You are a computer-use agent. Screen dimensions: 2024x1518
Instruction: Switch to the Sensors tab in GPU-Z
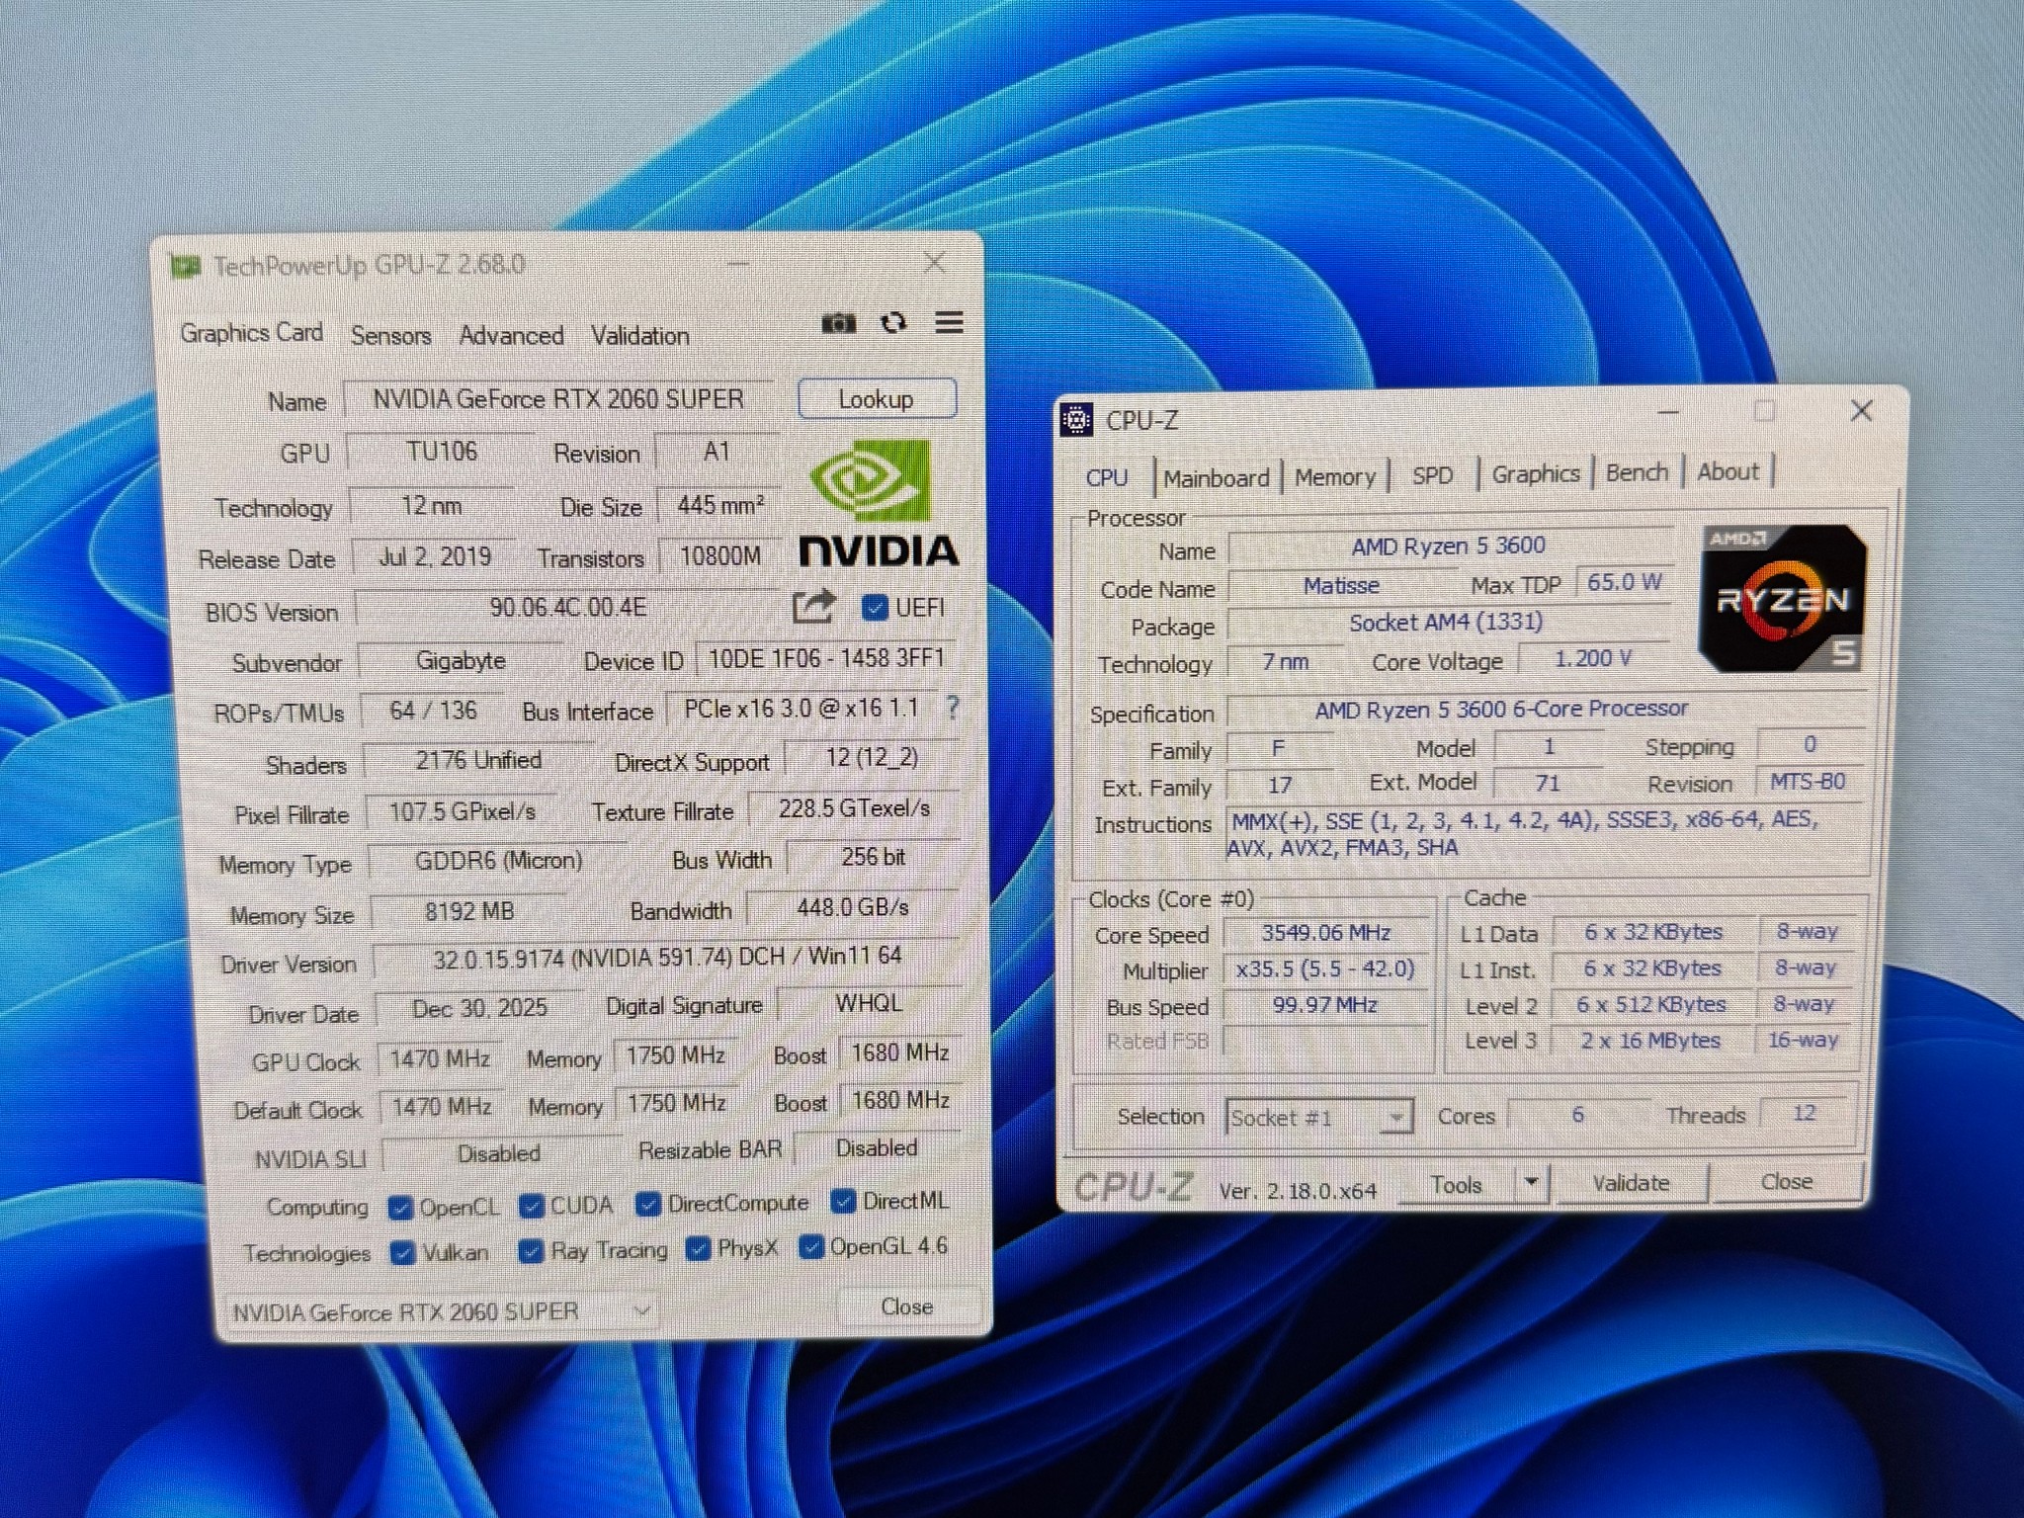click(x=391, y=336)
